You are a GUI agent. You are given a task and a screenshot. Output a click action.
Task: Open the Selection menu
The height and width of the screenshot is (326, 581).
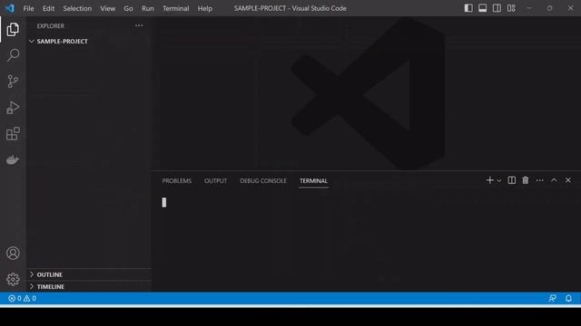tap(77, 8)
